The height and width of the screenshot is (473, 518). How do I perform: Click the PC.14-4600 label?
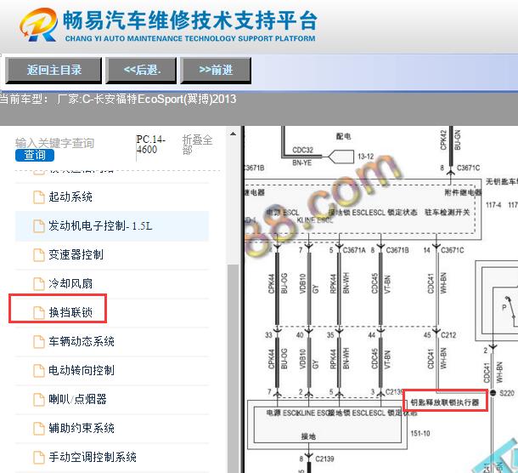point(151,145)
